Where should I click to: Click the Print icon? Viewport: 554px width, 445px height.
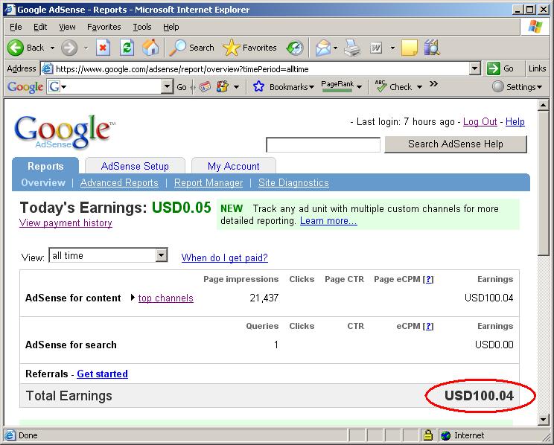[353, 48]
